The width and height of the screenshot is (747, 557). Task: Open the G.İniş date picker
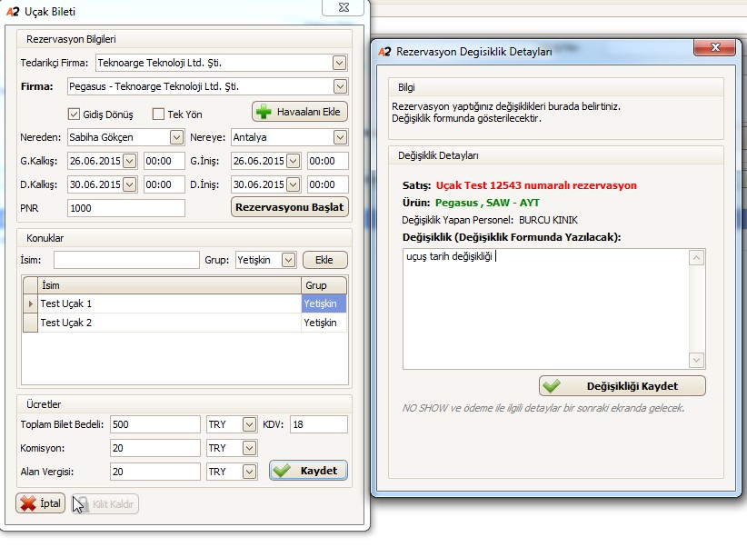click(293, 161)
